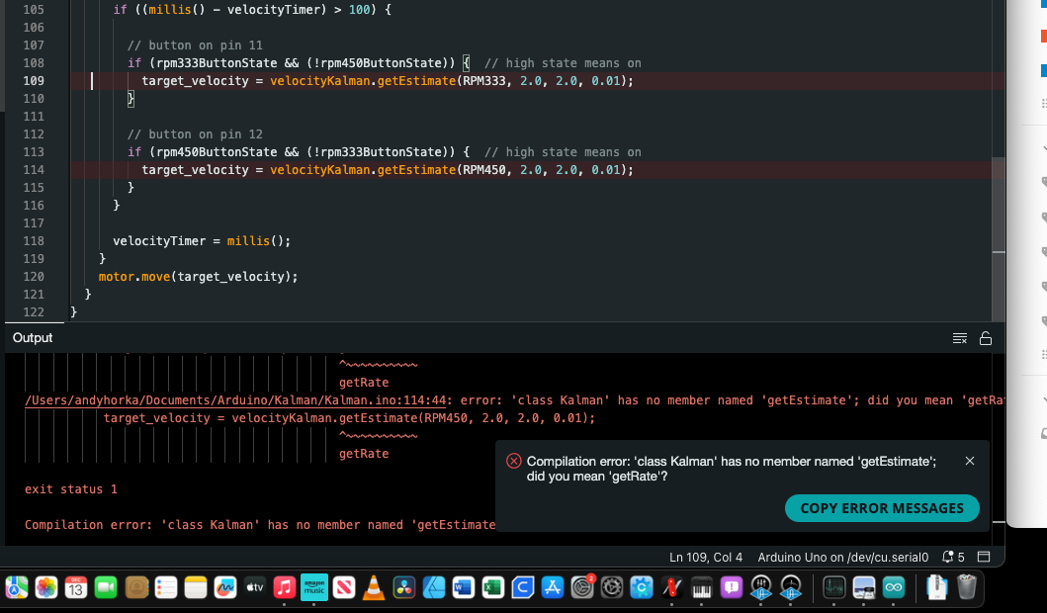Click COPY ERROR MESSAGES button

click(x=882, y=508)
